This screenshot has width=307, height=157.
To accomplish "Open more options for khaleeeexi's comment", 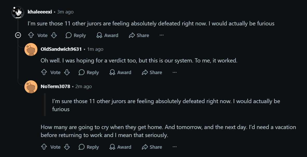I will point(162,35).
